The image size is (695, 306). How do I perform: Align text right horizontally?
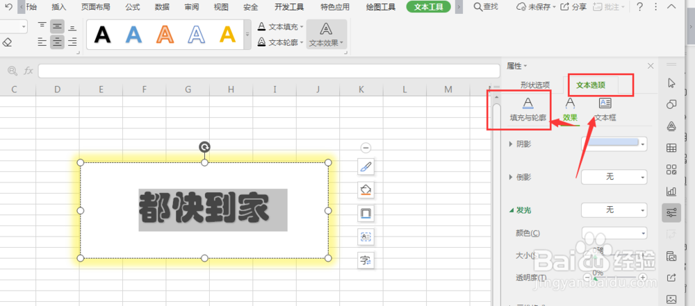tap(72, 42)
